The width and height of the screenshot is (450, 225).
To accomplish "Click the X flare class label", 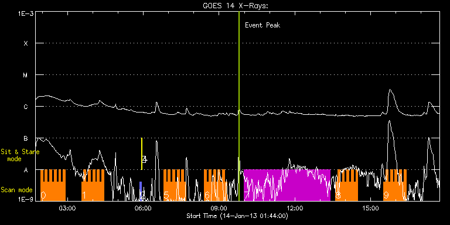I will coord(26,43).
